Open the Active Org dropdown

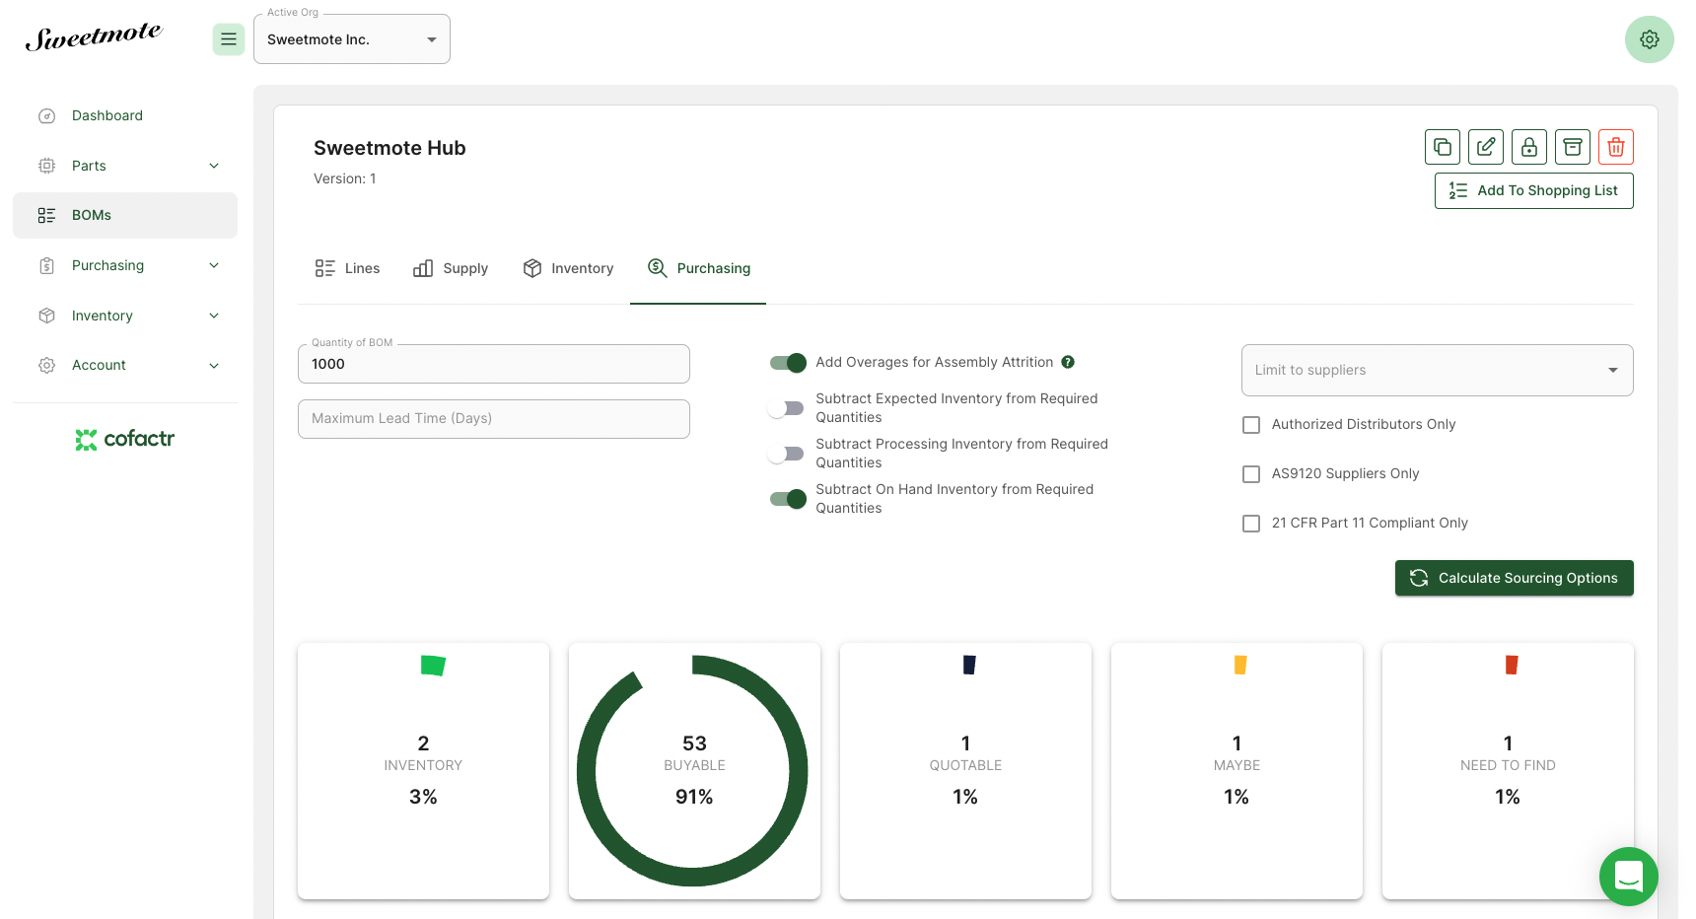click(352, 39)
